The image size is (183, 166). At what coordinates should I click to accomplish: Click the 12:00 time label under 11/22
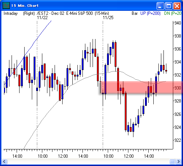click(x=63, y=156)
